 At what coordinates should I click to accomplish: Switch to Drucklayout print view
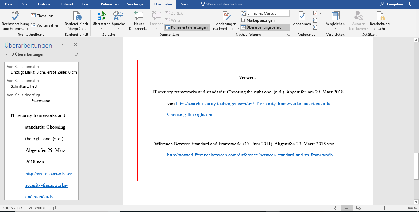coord(347,208)
